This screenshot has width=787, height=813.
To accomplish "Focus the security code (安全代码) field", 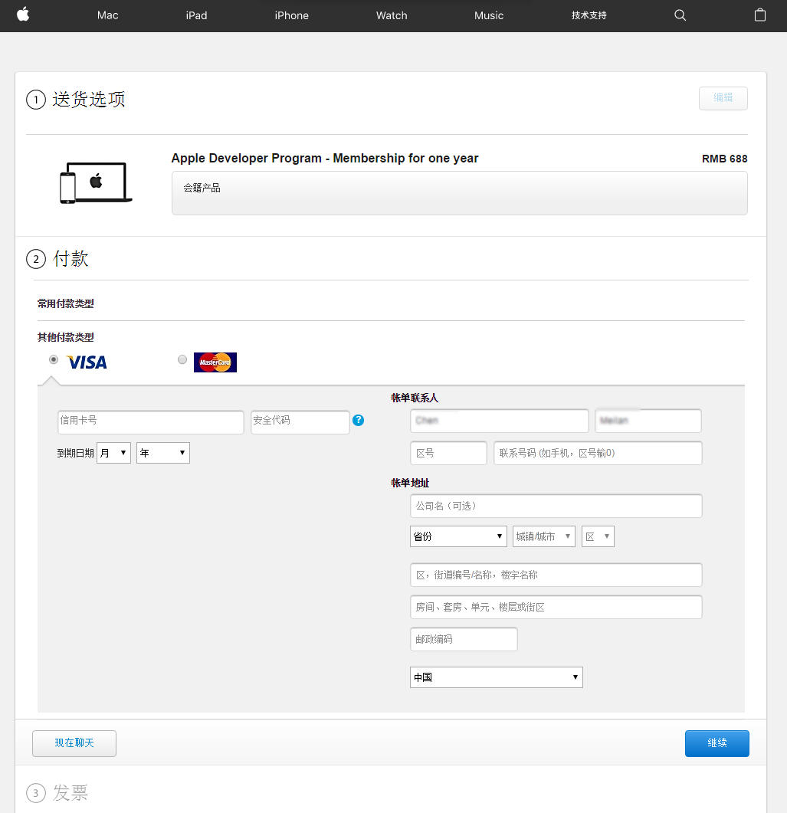I will (300, 422).
